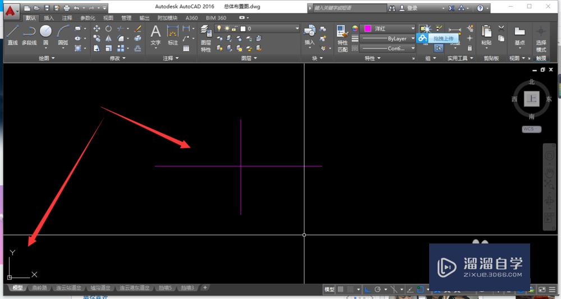Switch to the 插入 ribbon tab
The width and height of the screenshot is (561, 299).
[48, 18]
